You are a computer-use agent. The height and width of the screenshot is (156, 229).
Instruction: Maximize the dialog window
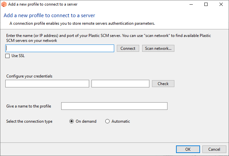point(206,4)
